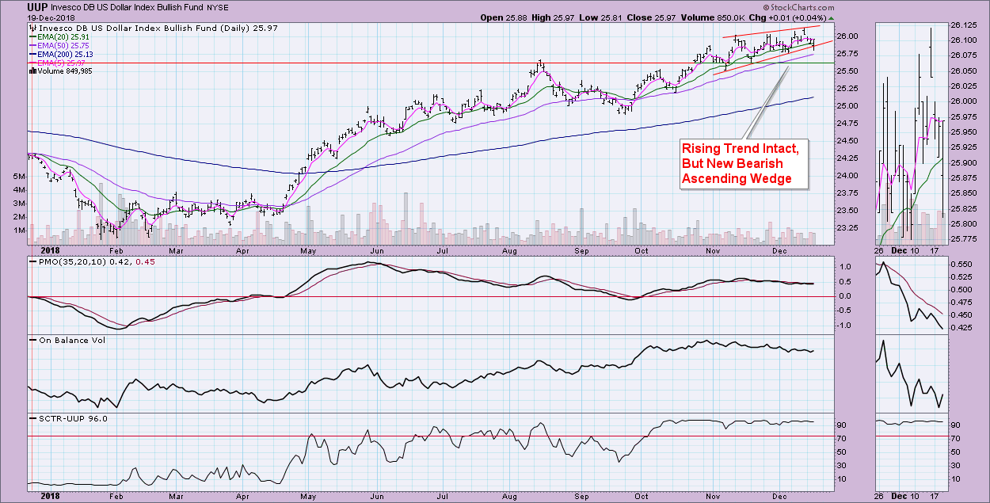Click the 25.00 label on the main price axis

tap(847, 106)
